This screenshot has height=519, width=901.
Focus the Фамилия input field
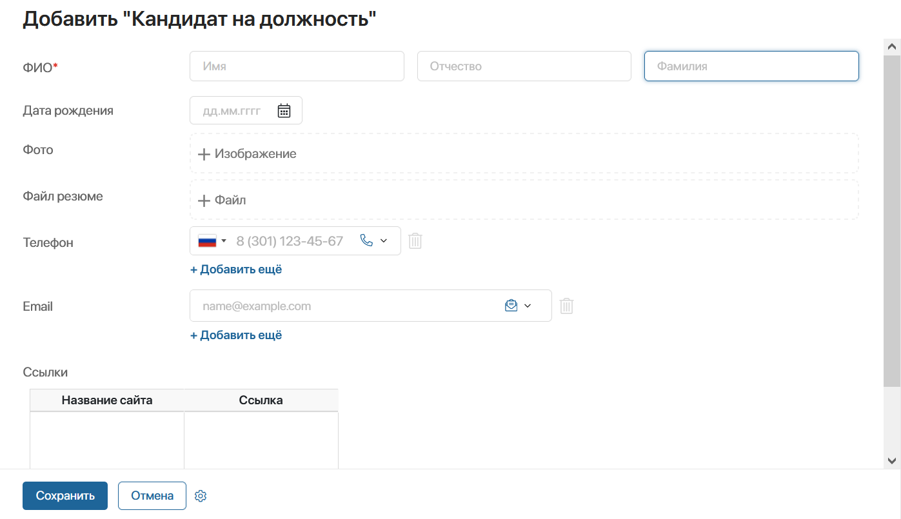pos(751,66)
